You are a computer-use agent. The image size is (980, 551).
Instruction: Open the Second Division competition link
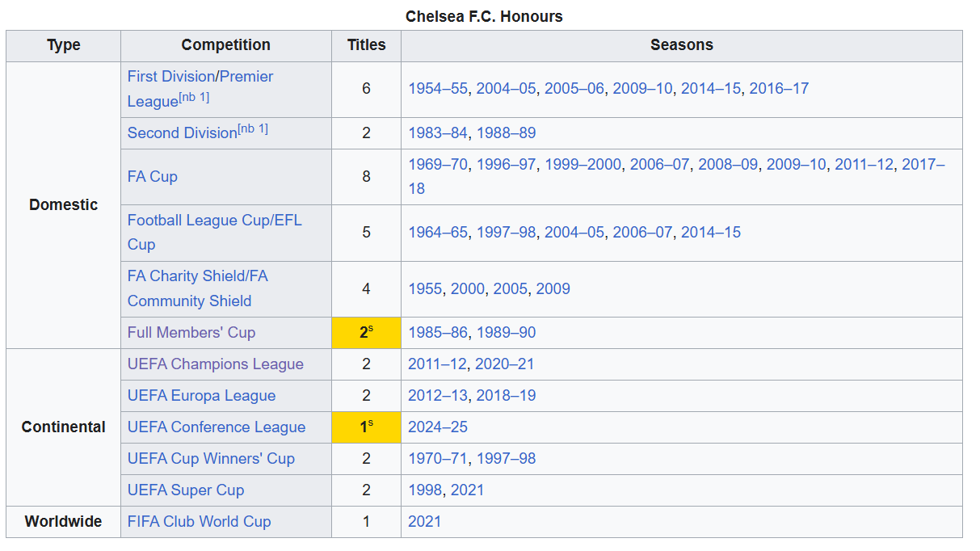click(183, 133)
